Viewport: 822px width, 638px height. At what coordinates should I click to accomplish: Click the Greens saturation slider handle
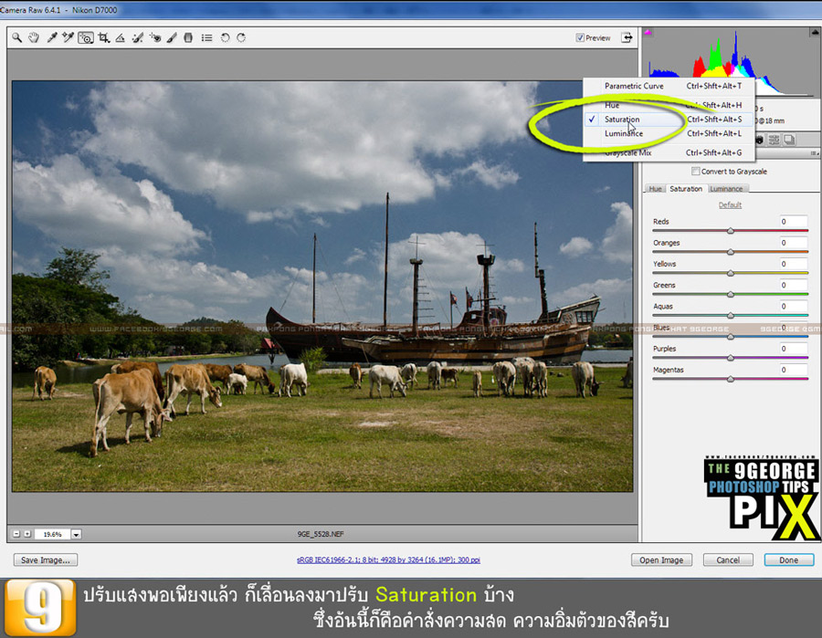(x=731, y=295)
